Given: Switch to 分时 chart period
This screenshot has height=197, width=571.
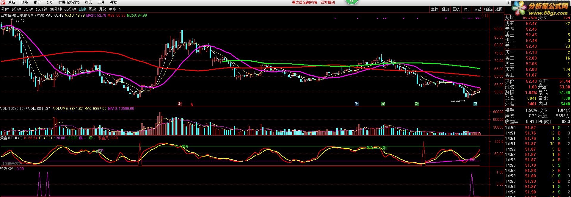Looking at the screenshot, I should point(5,10).
